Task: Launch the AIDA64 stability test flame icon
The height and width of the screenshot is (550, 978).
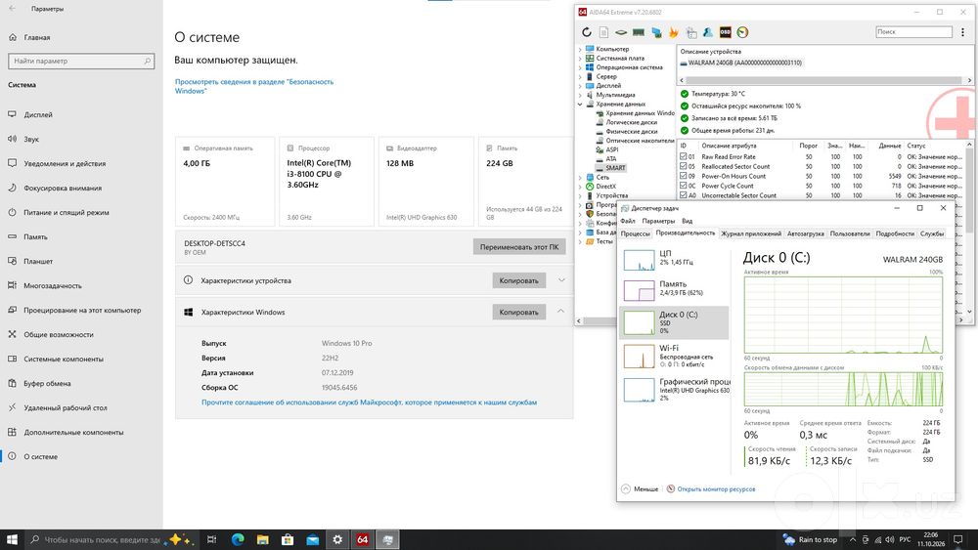Action: 674,32
